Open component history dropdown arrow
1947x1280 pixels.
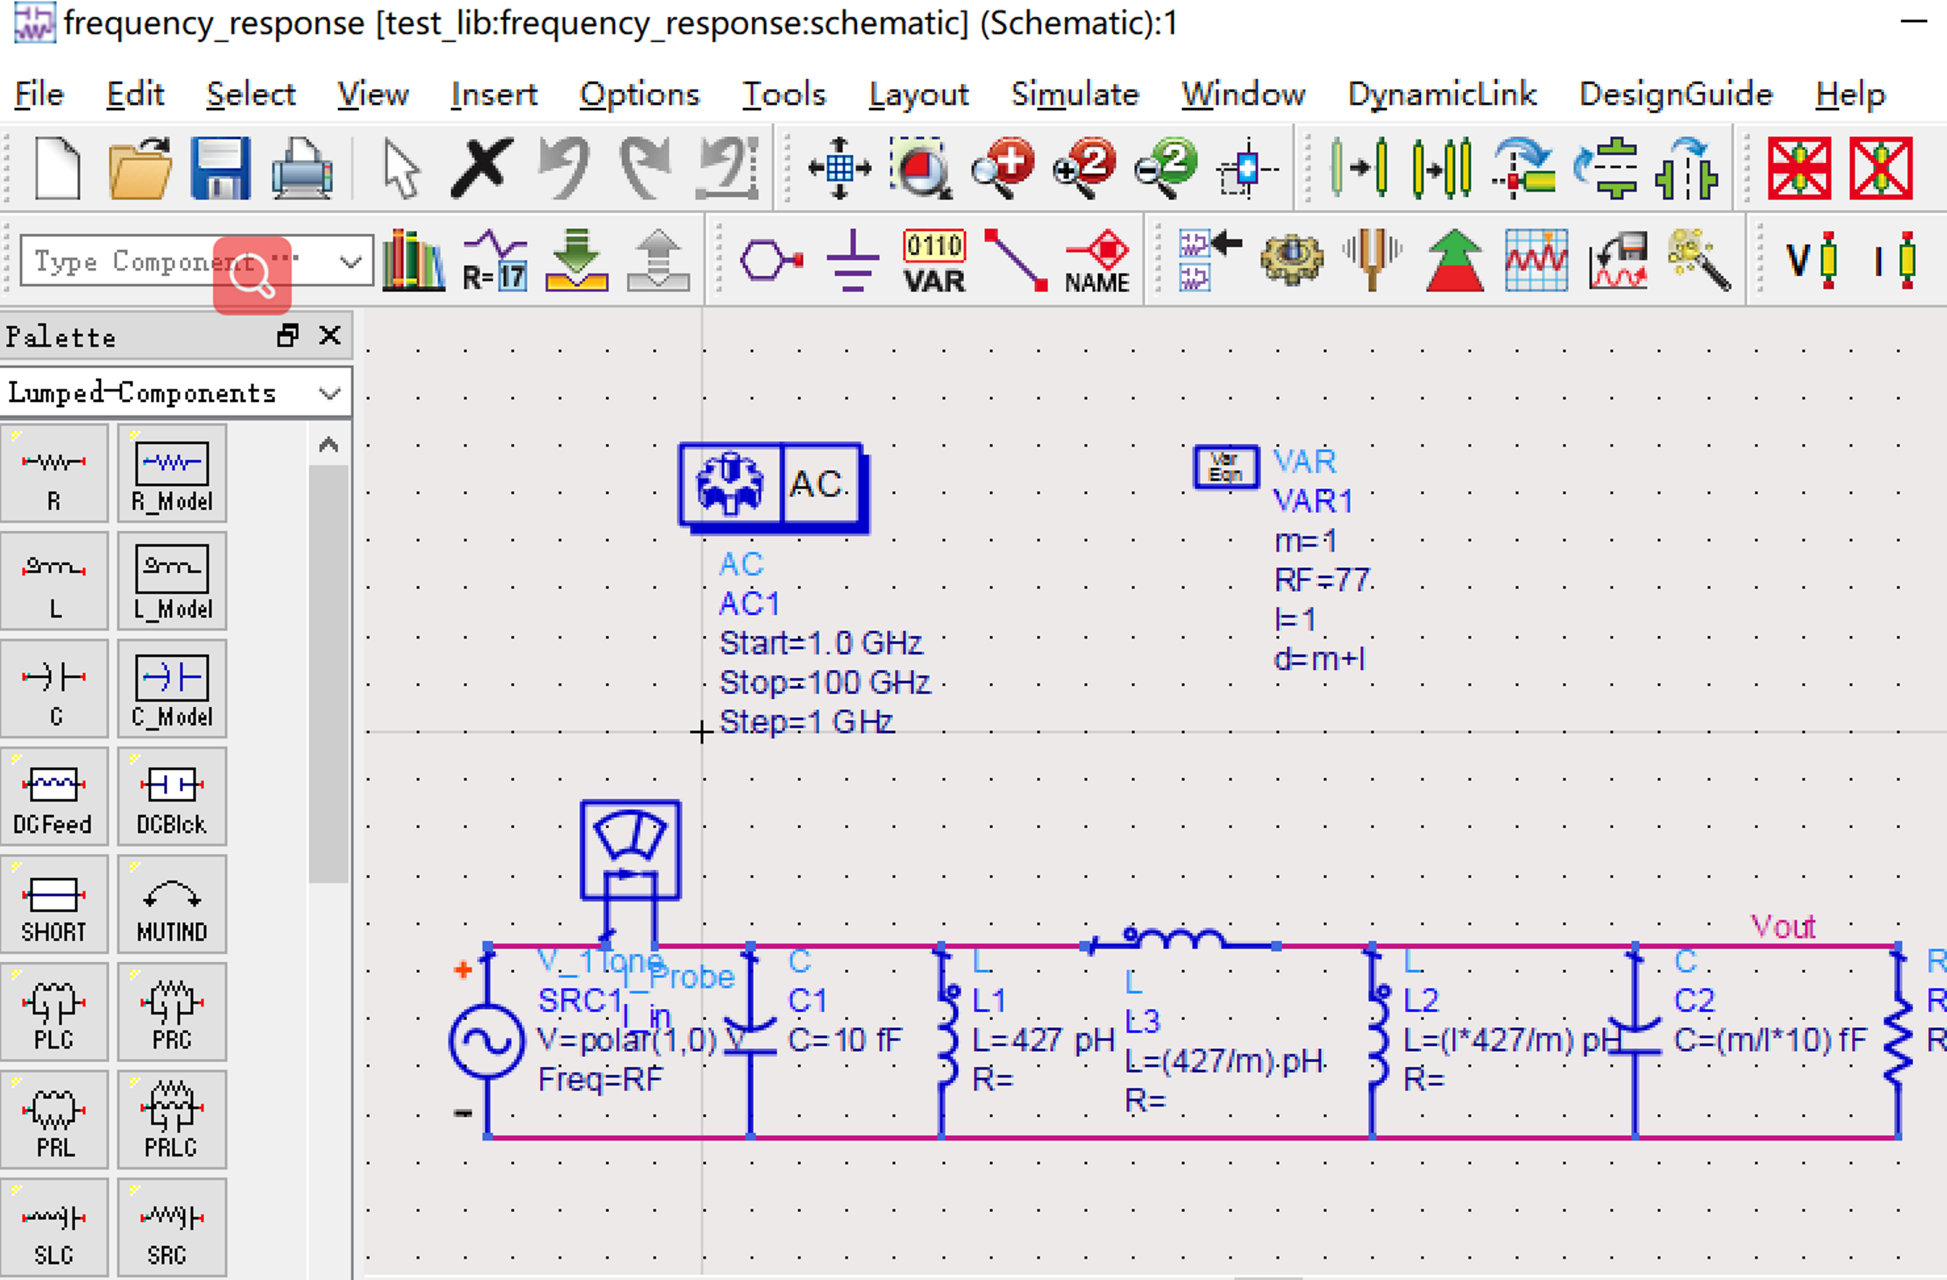point(350,262)
